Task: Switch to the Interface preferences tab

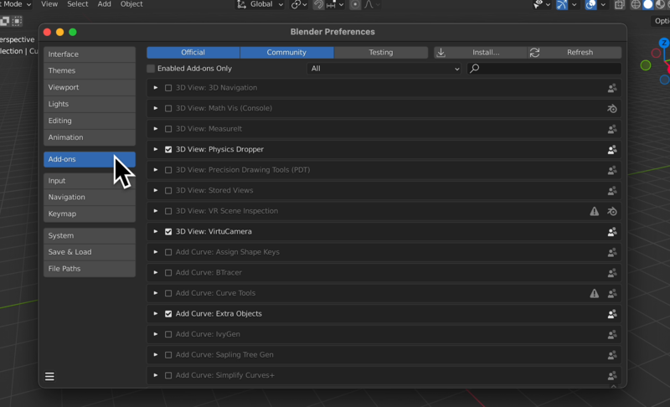Action: [x=90, y=54]
